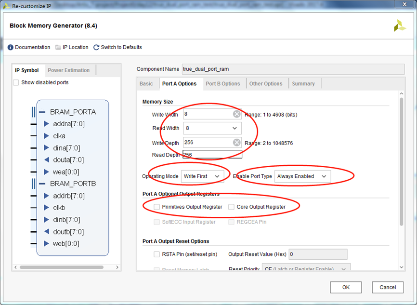Click the disabled REGCEA Pin checkbox

coord(231,222)
